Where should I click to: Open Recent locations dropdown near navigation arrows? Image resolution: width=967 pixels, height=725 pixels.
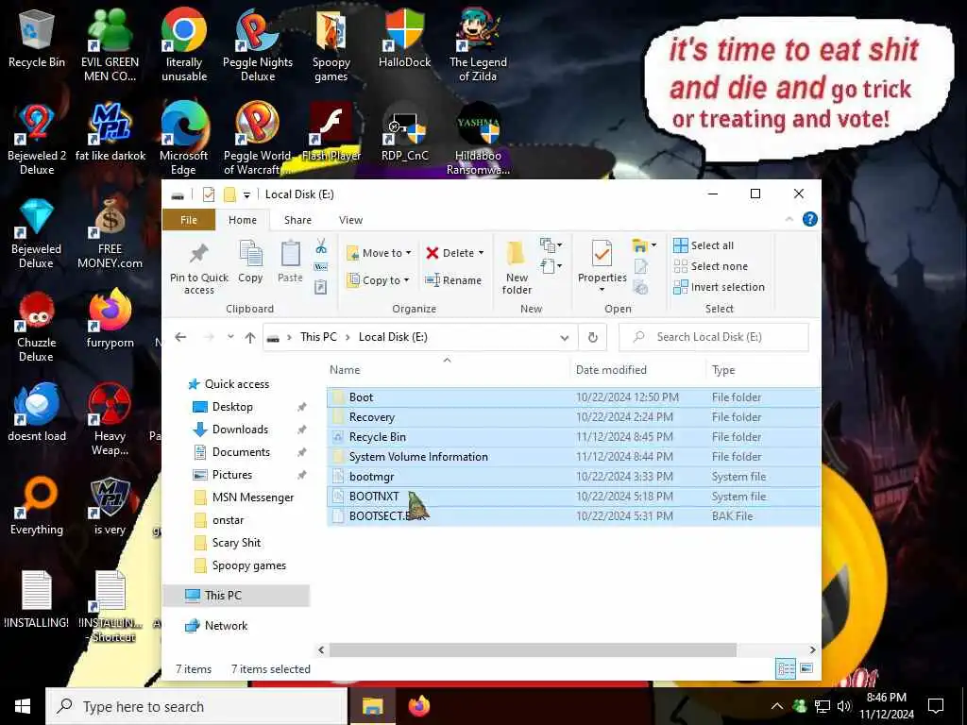pyautogui.click(x=230, y=337)
